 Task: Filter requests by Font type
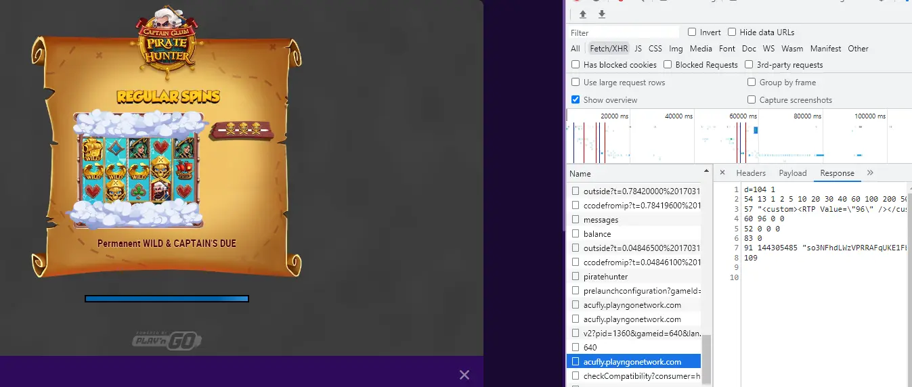(727, 48)
